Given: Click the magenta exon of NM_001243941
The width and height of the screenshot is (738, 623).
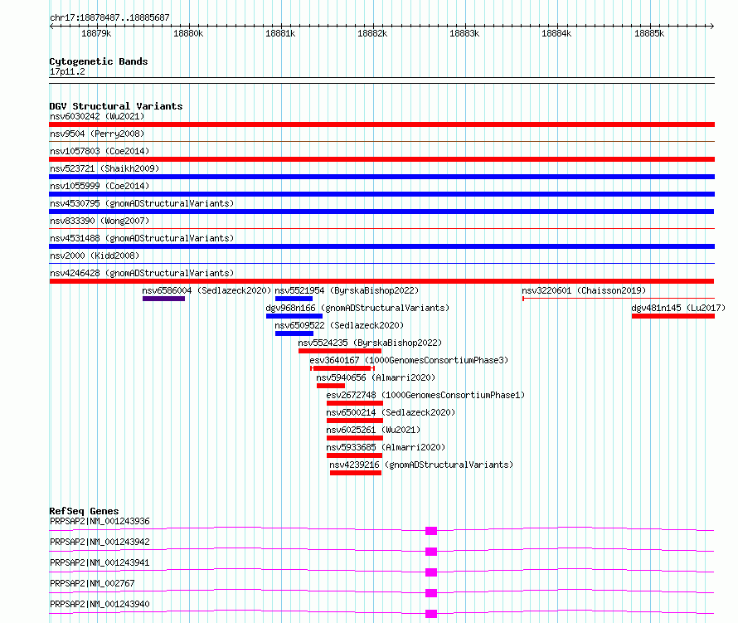Looking at the screenshot, I should pos(431,572).
